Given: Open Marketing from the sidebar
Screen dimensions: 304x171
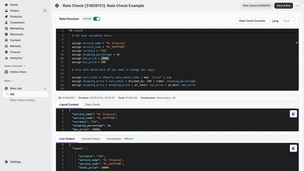Looking at the screenshot, I should click(x=17, y=28).
